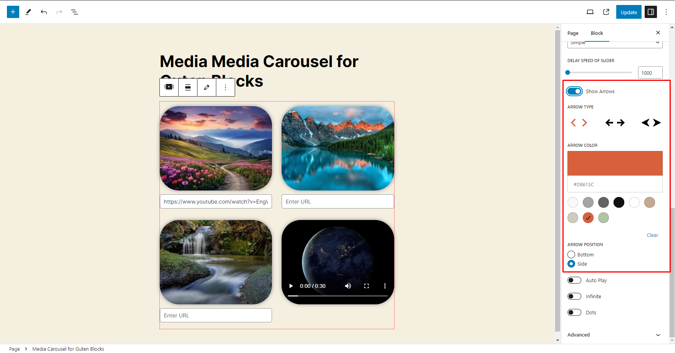This screenshot has width=675, height=353.
Task: Click Media Carousel for Guten Blocks breadcrumb
Action: [x=68, y=349]
